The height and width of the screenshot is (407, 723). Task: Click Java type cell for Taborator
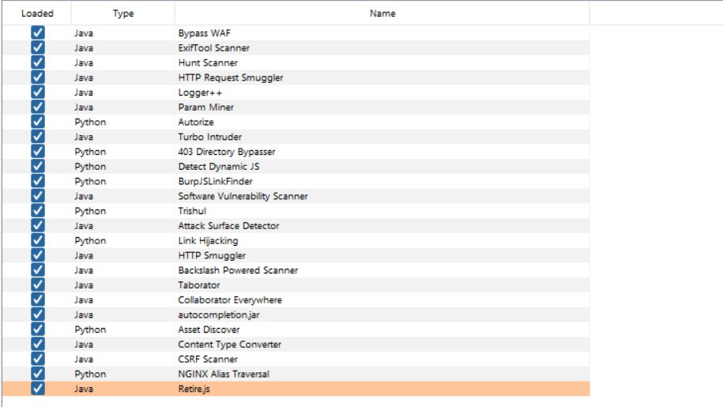[x=84, y=285]
